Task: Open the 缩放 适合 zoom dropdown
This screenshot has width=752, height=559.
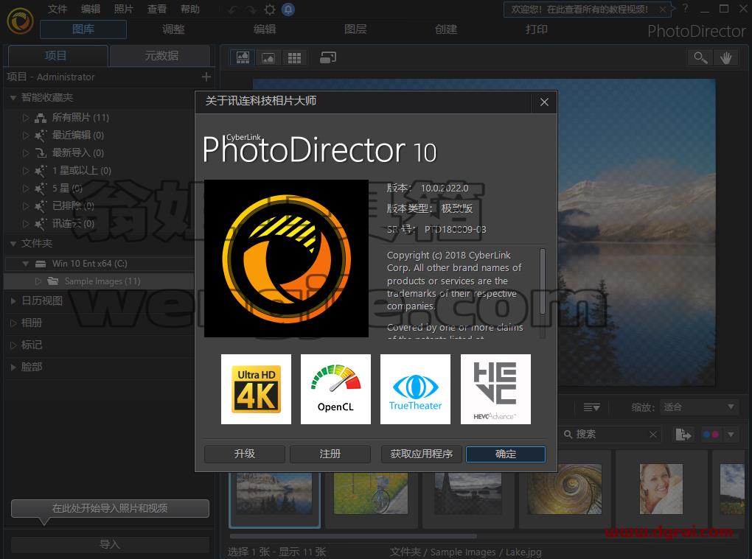Action: click(699, 407)
